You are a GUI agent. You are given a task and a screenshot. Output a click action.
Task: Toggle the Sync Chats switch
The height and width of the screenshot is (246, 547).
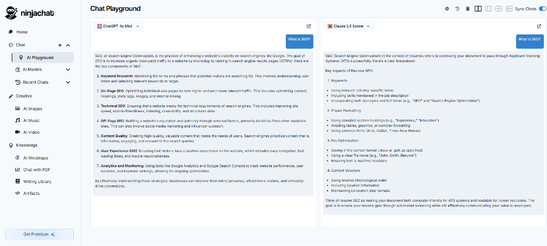(x=543, y=9)
